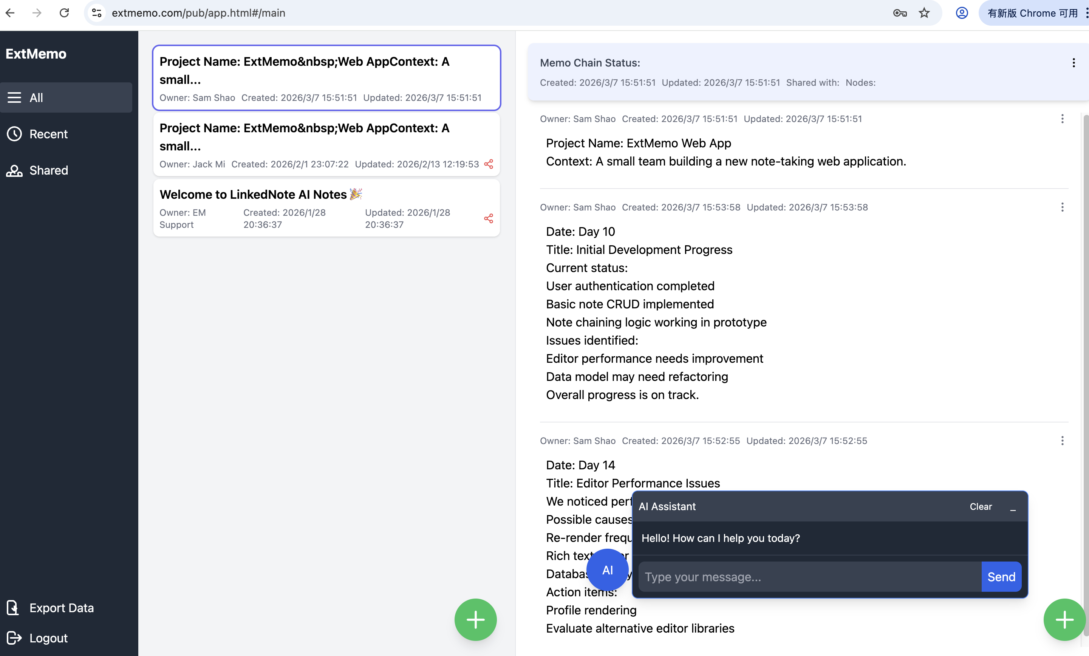
Task: Open Chrome profile icon
Action: click(x=962, y=13)
